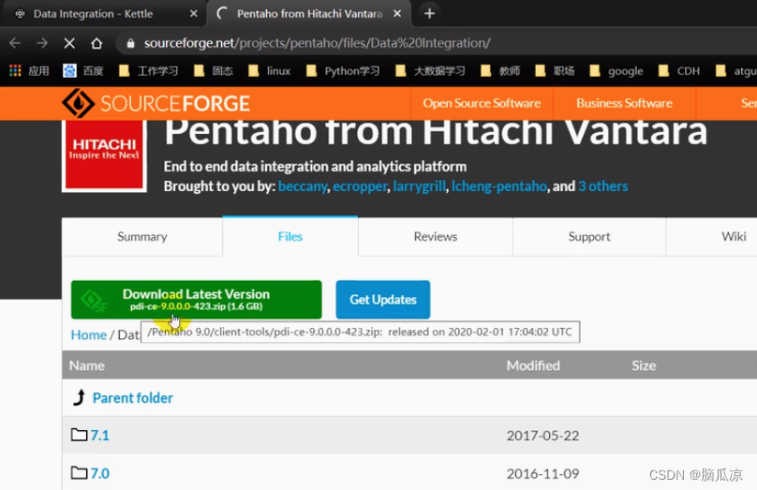Image resolution: width=757 pixels, height=490 pixels.
Task: Close the Pentaho from Hitachi Vantara tab
Action: [397, 13]
